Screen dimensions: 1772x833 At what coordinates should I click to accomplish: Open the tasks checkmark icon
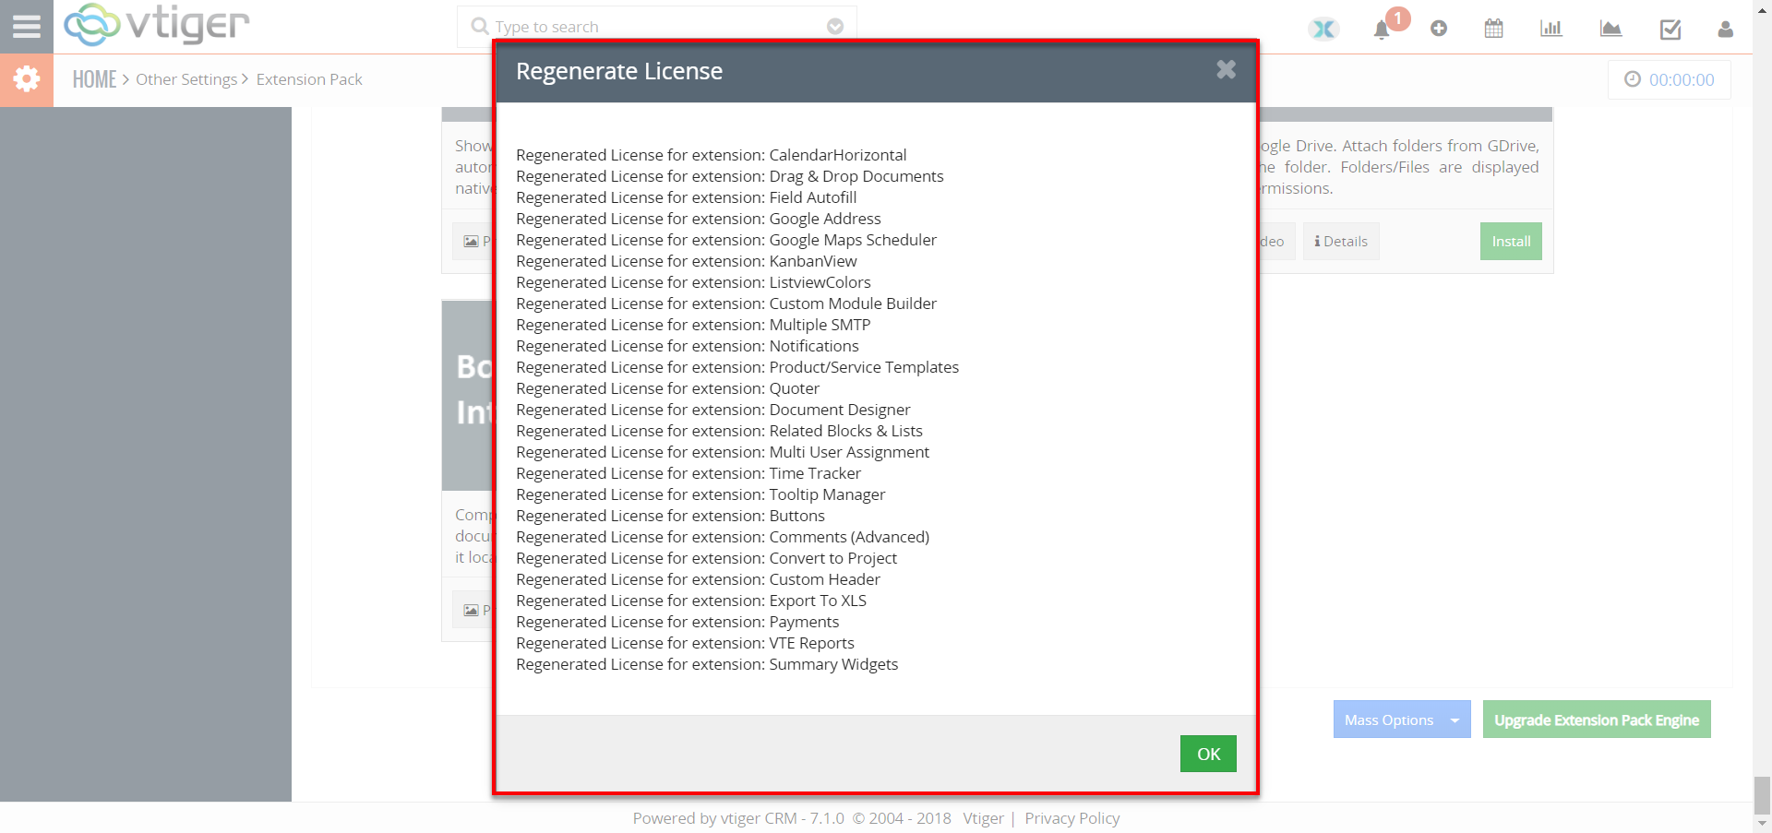[1670, 30]
